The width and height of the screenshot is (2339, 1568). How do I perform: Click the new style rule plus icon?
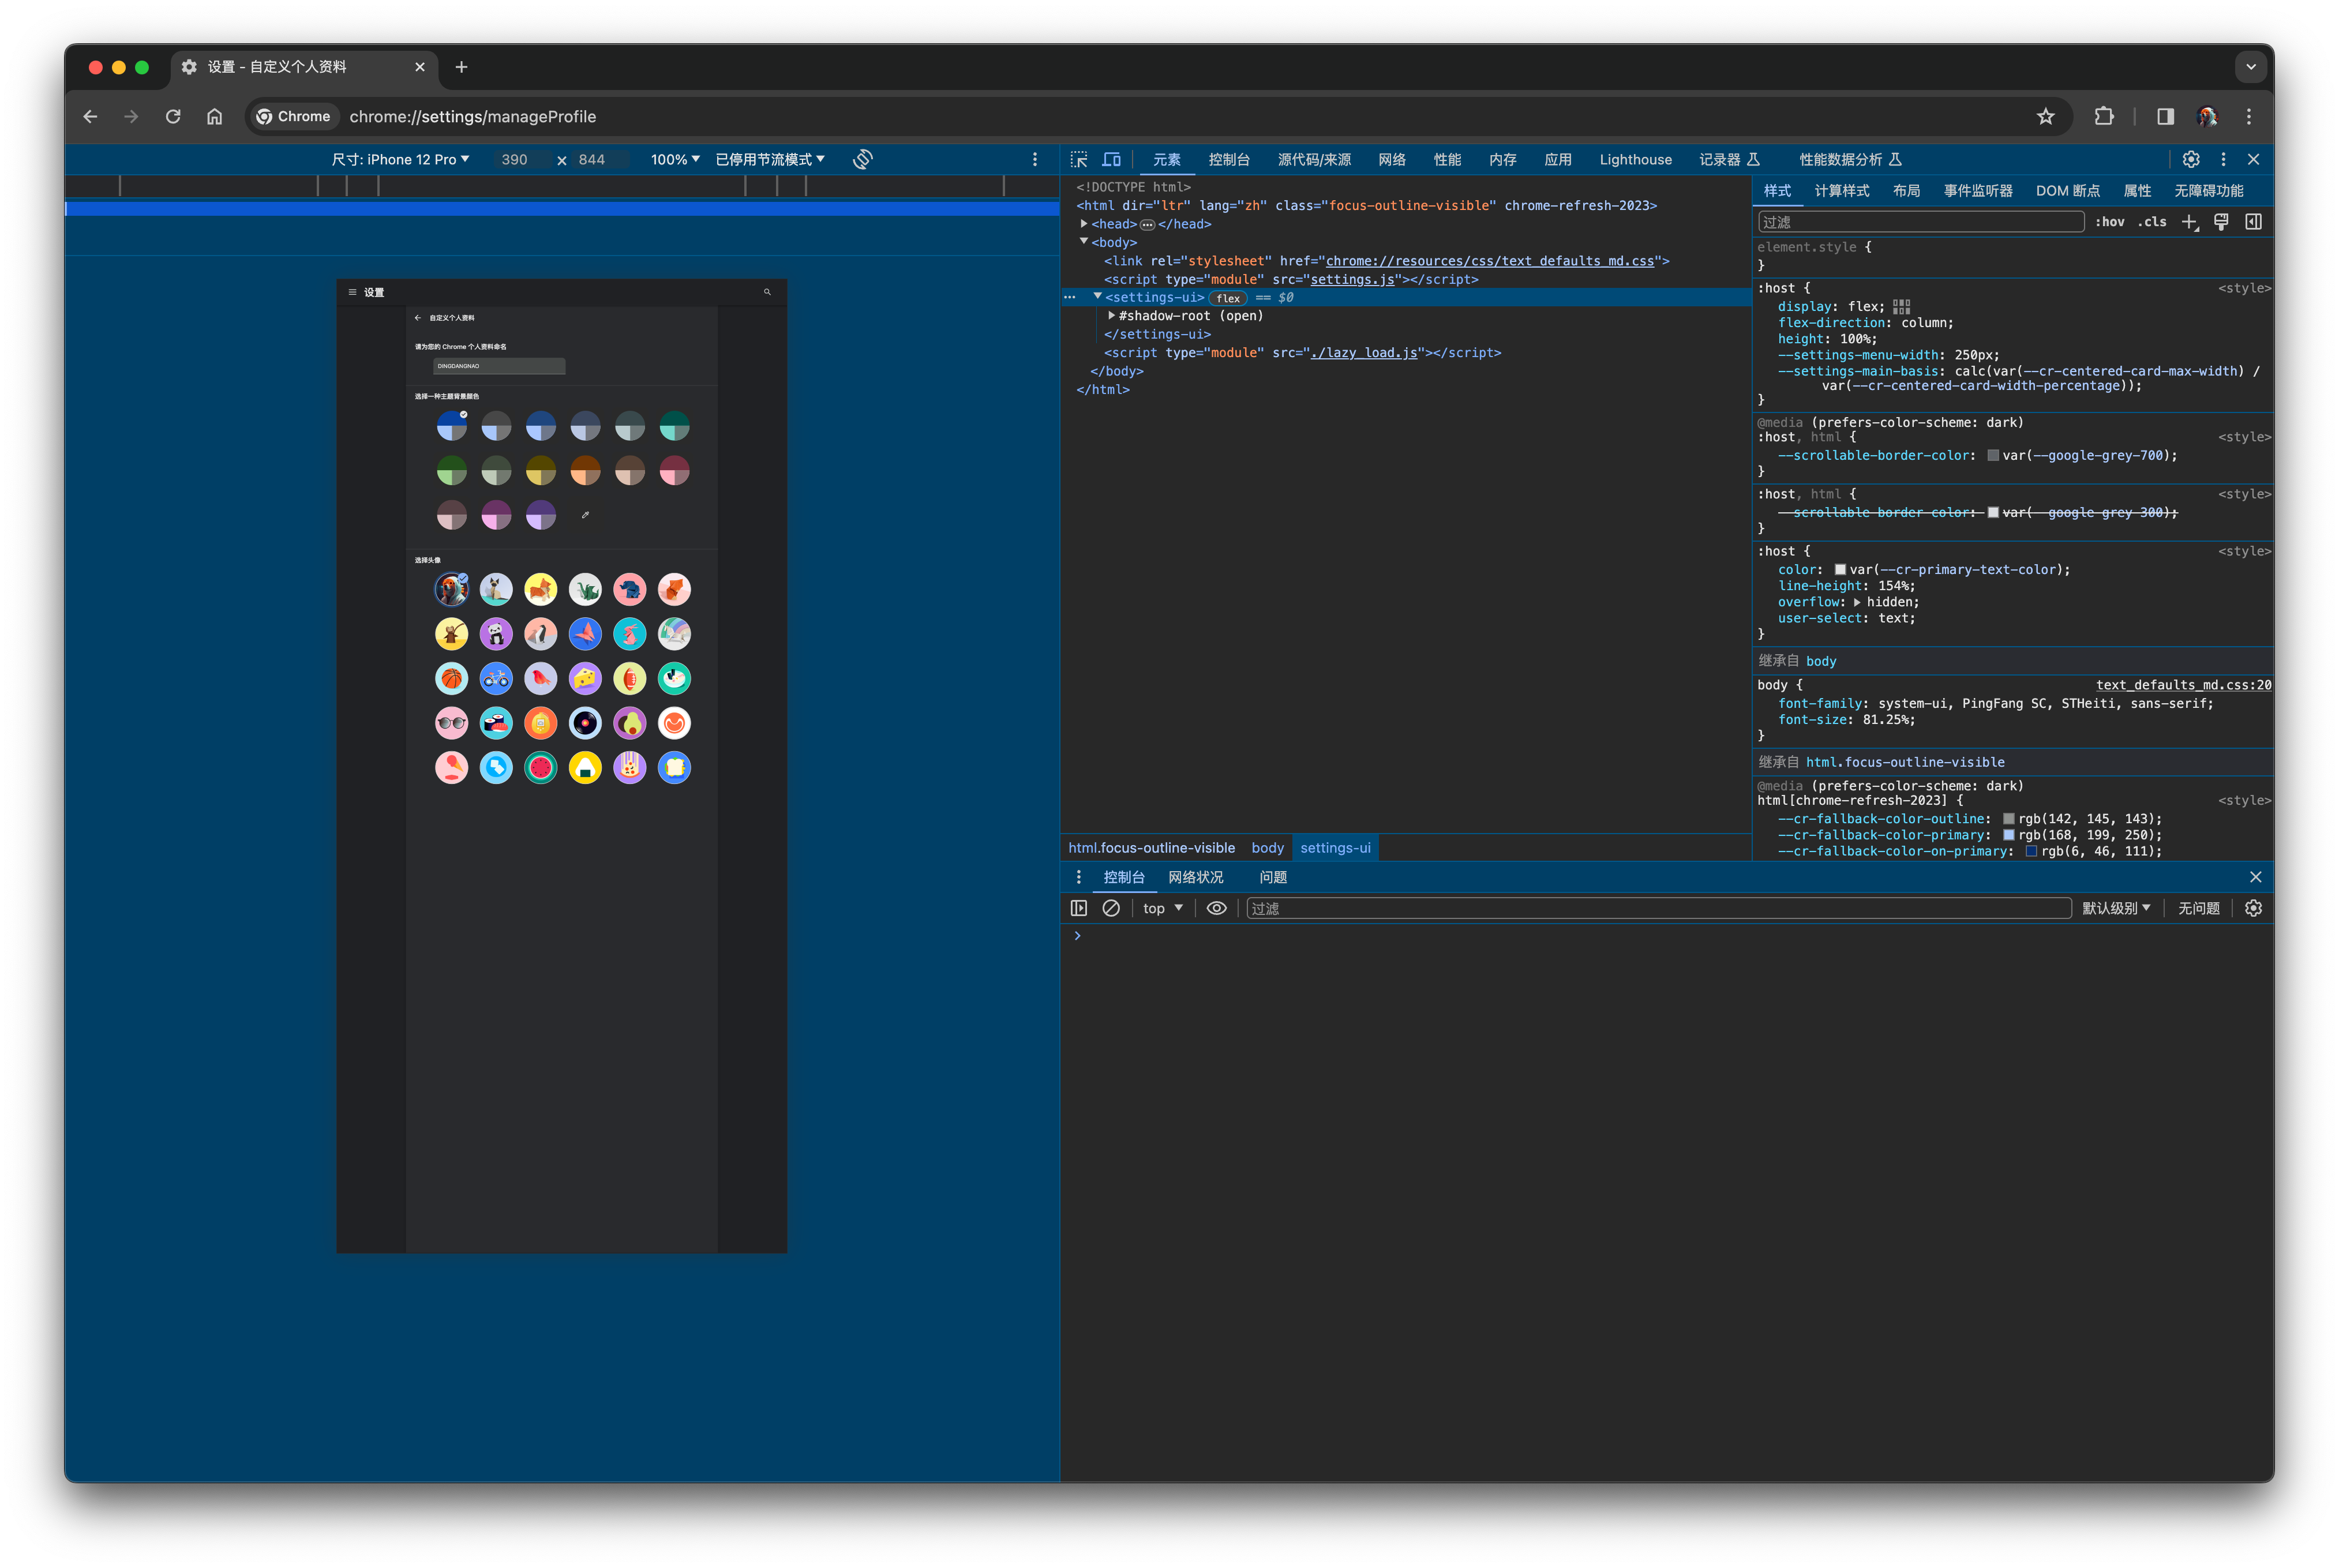pyautogui.click(x=2189, y=222)
